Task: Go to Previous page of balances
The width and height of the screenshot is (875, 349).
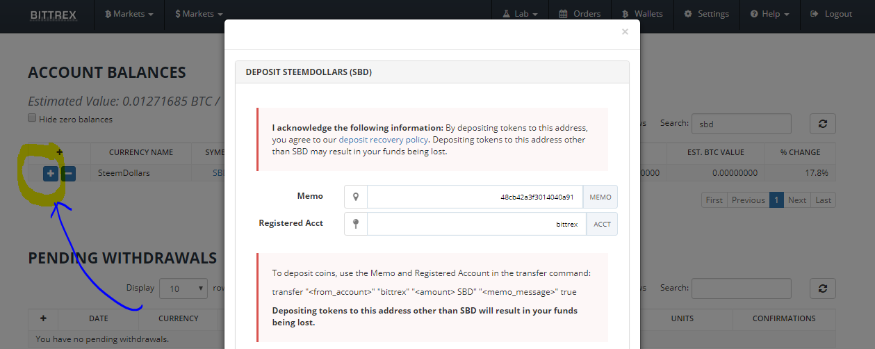Action: tap(748, 200)
